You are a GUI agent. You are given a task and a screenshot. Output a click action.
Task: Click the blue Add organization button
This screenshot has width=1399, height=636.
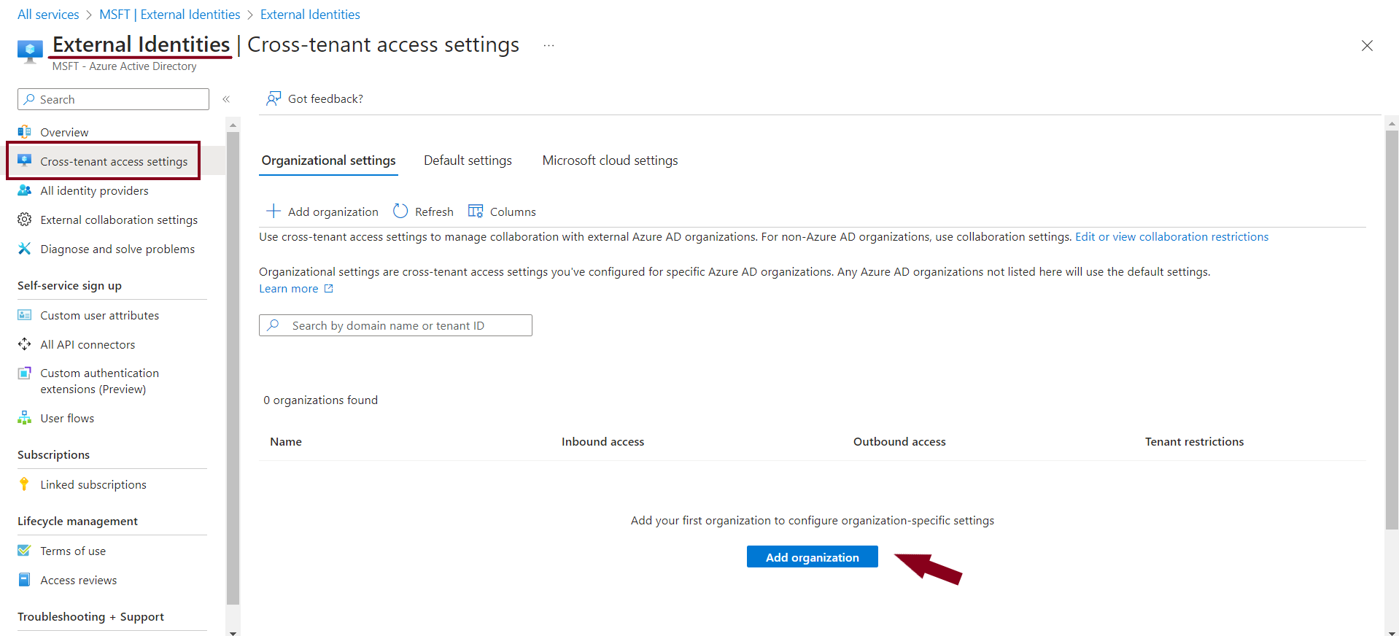(812, 557)
